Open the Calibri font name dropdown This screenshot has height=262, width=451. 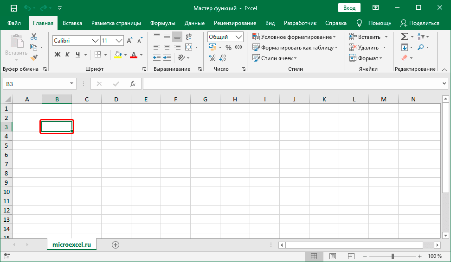96,41
